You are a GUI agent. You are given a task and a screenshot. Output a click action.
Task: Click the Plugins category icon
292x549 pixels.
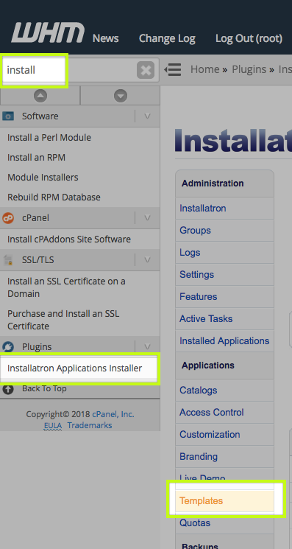(x=8, y=346)
